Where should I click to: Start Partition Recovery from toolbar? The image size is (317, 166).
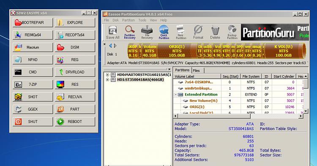130,32
